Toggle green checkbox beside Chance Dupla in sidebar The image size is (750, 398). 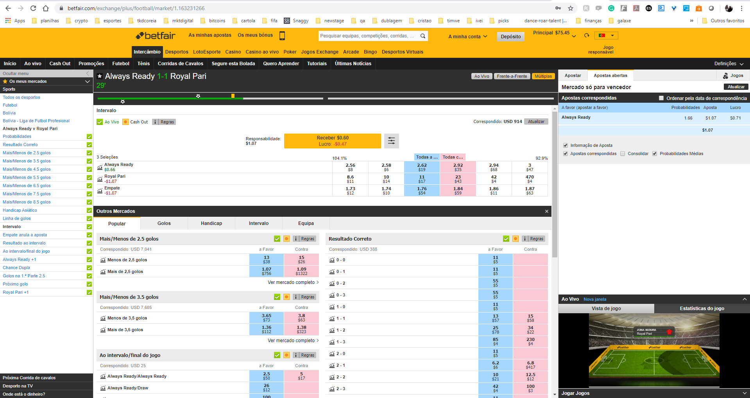[x=89, y=268]
